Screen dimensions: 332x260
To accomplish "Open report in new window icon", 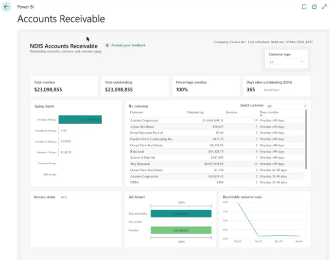I will pos(314,7).
